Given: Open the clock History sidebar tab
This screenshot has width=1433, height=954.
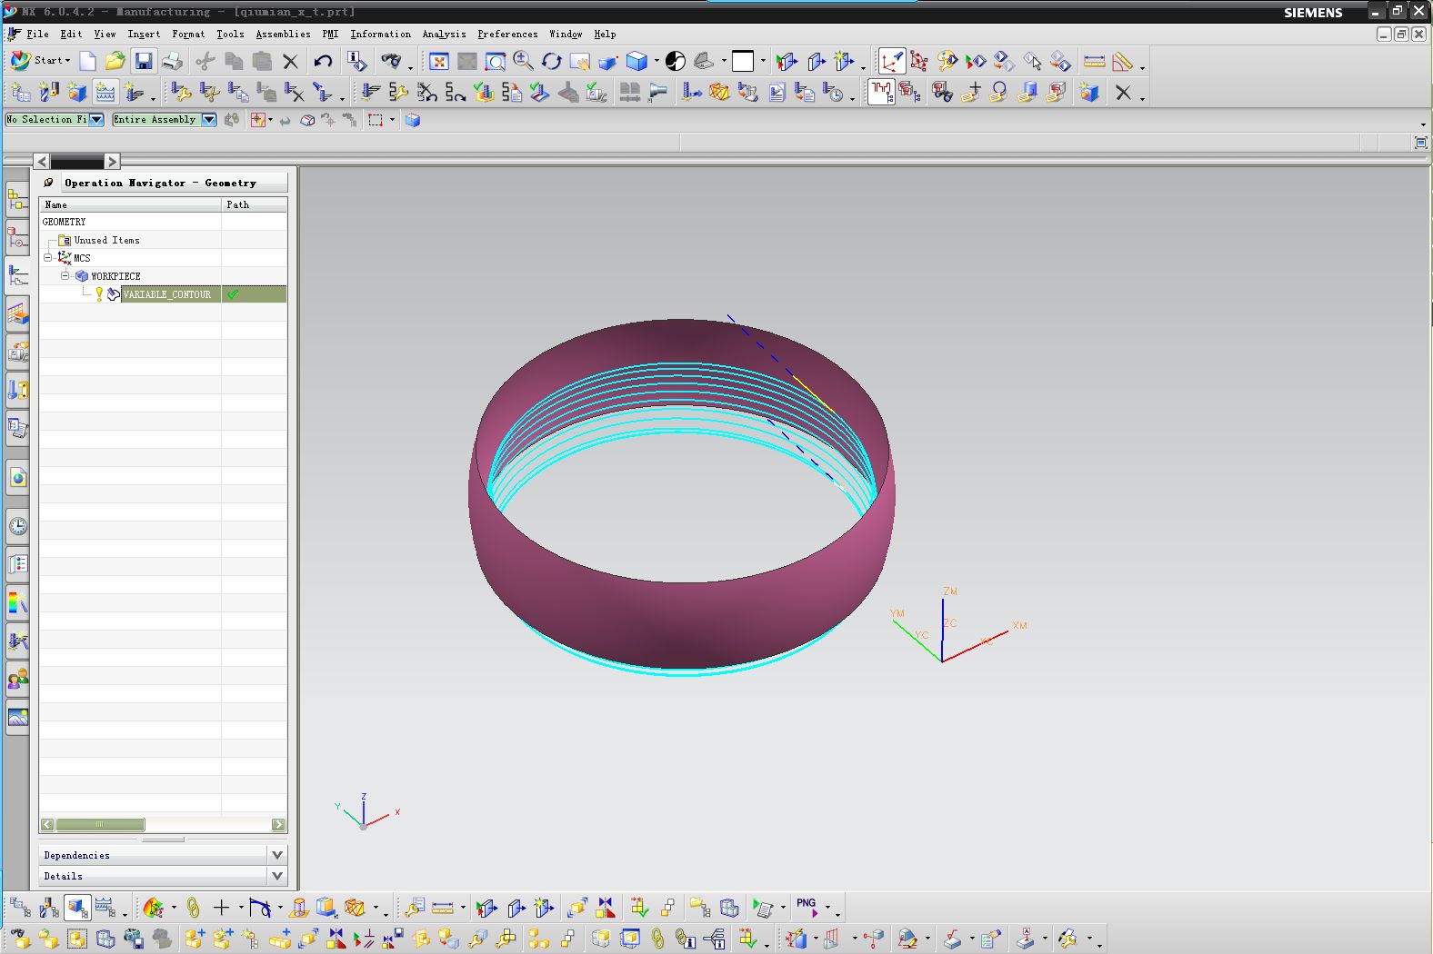Looking at the screenshot, I should tap(17, 525).
